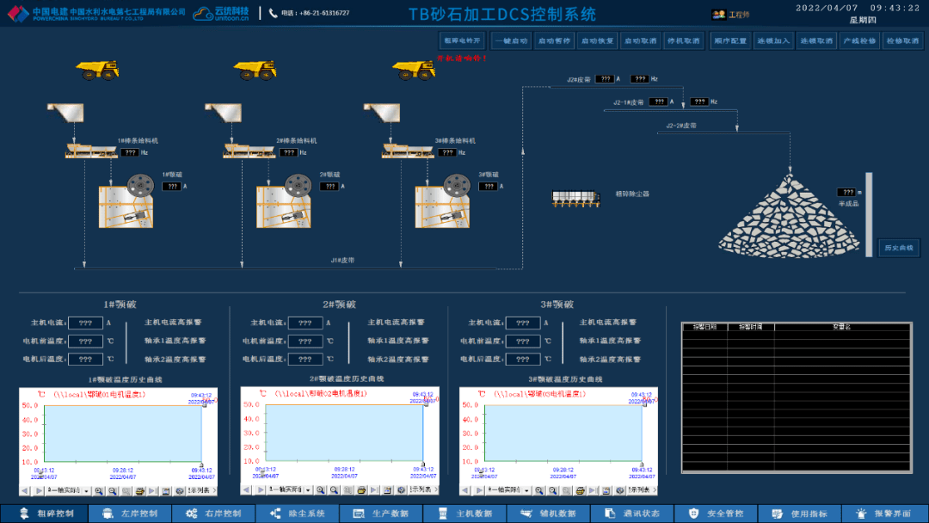Click the 辅机数据 icon in the bottom navigation
929x523 pixels.
point(526,513)
